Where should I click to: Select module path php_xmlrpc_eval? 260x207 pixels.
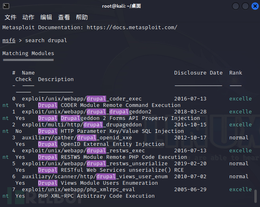79,189
